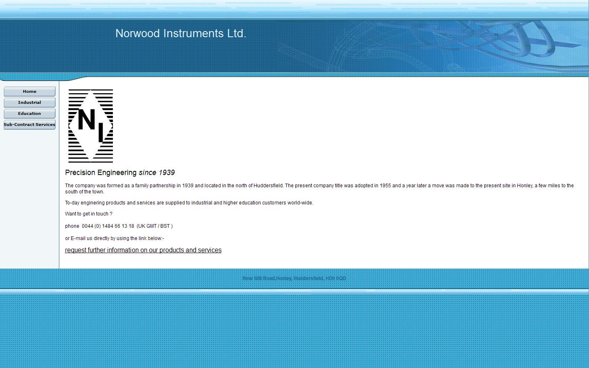The image size is (589, 368).
Task: Click the Home button at top of sidebar
Action: pos(29,91)
